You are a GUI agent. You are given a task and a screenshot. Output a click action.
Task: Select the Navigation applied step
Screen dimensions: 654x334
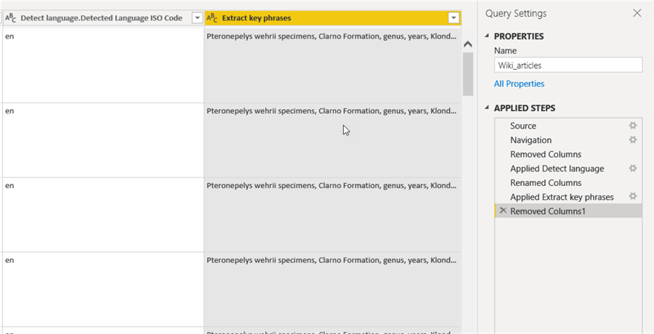pos(568,139)
